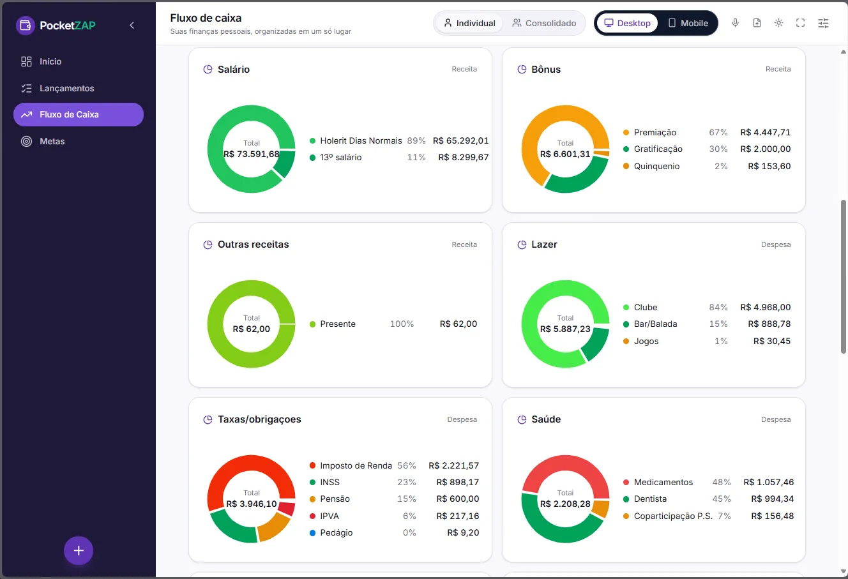Click the purple plus add button
The width and height of the screenshot is (848, 579).
point(79,550)
